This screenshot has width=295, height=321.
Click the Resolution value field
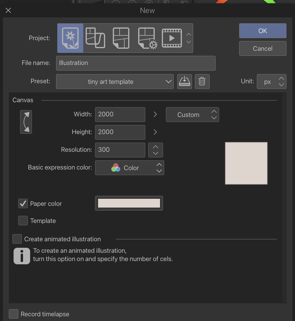click(120, 150)
